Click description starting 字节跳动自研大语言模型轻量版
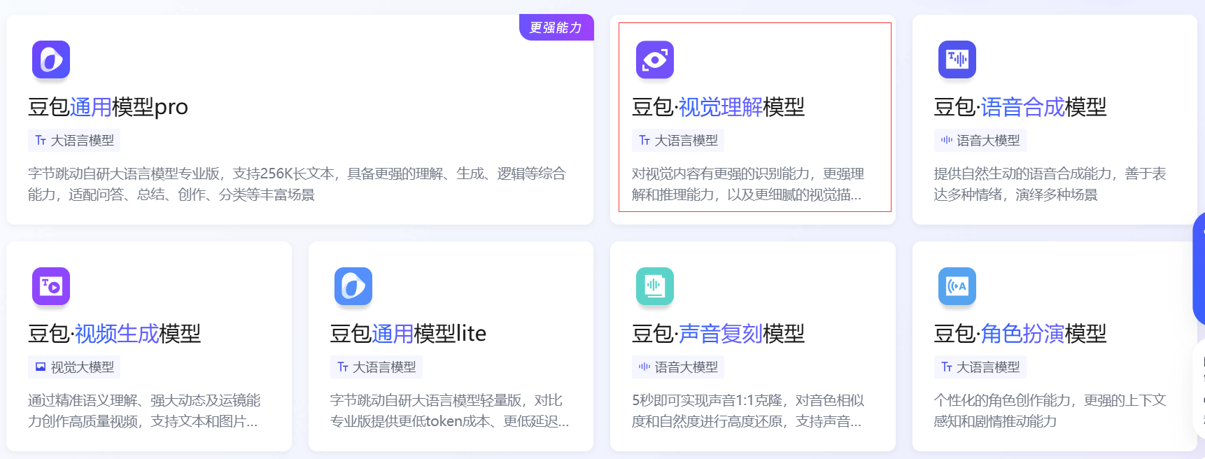Image resolution: width=1205 pixels, height=459 pixels. (449, 411)
